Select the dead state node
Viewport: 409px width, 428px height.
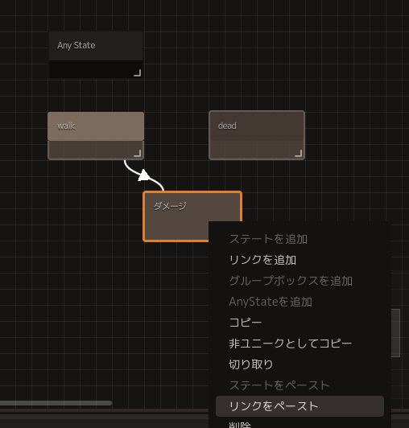(x=257, y=135)
